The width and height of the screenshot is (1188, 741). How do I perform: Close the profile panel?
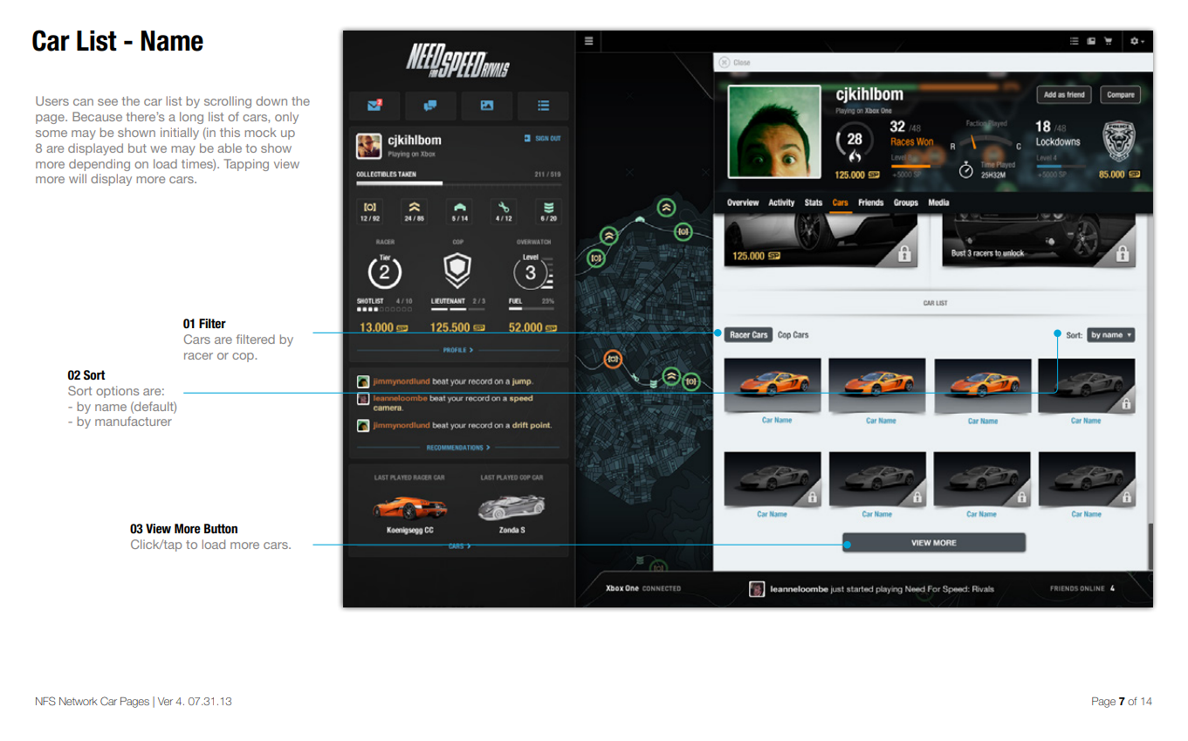(733, 63)
